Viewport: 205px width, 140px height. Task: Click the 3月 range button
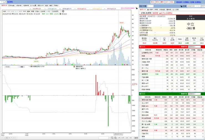[x=119, y=138]
